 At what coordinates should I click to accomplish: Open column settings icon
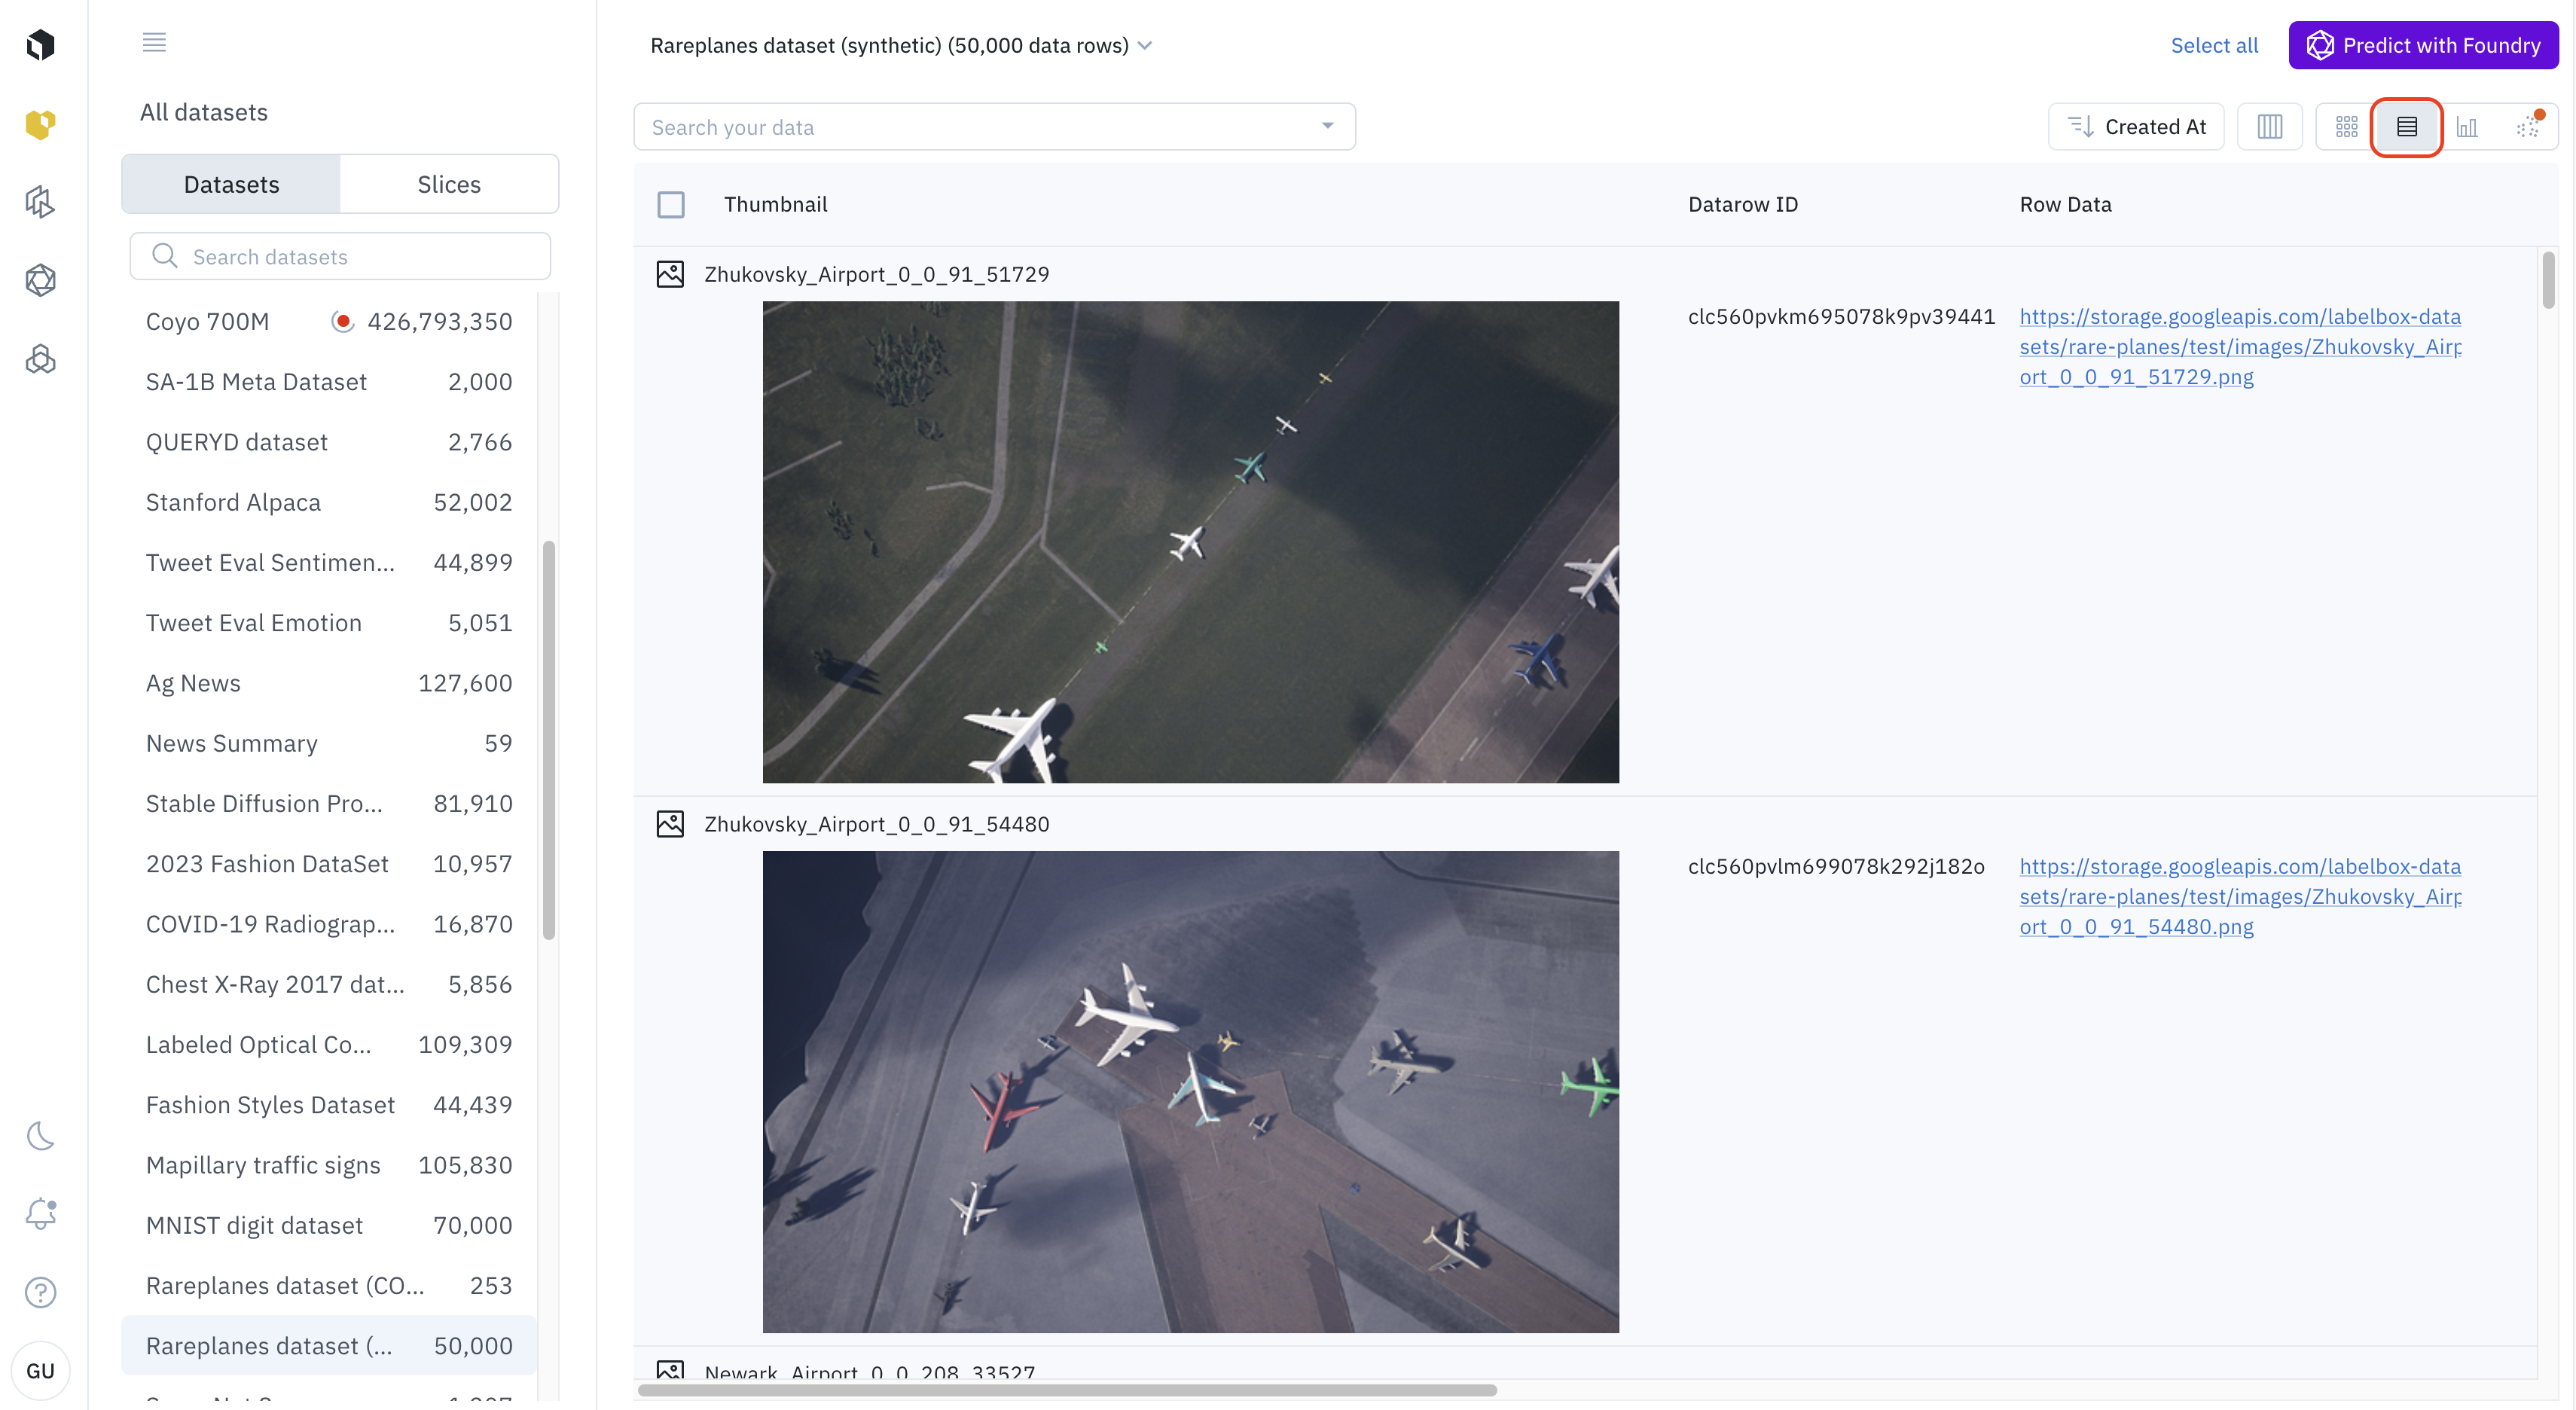click(x=2269, y=127)
